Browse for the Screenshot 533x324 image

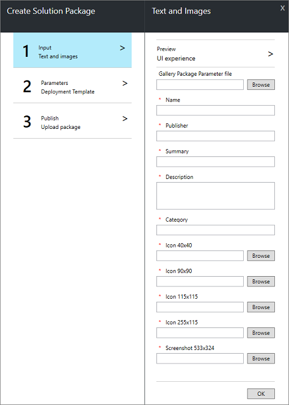pyautogui.click(x=261, y=359)
